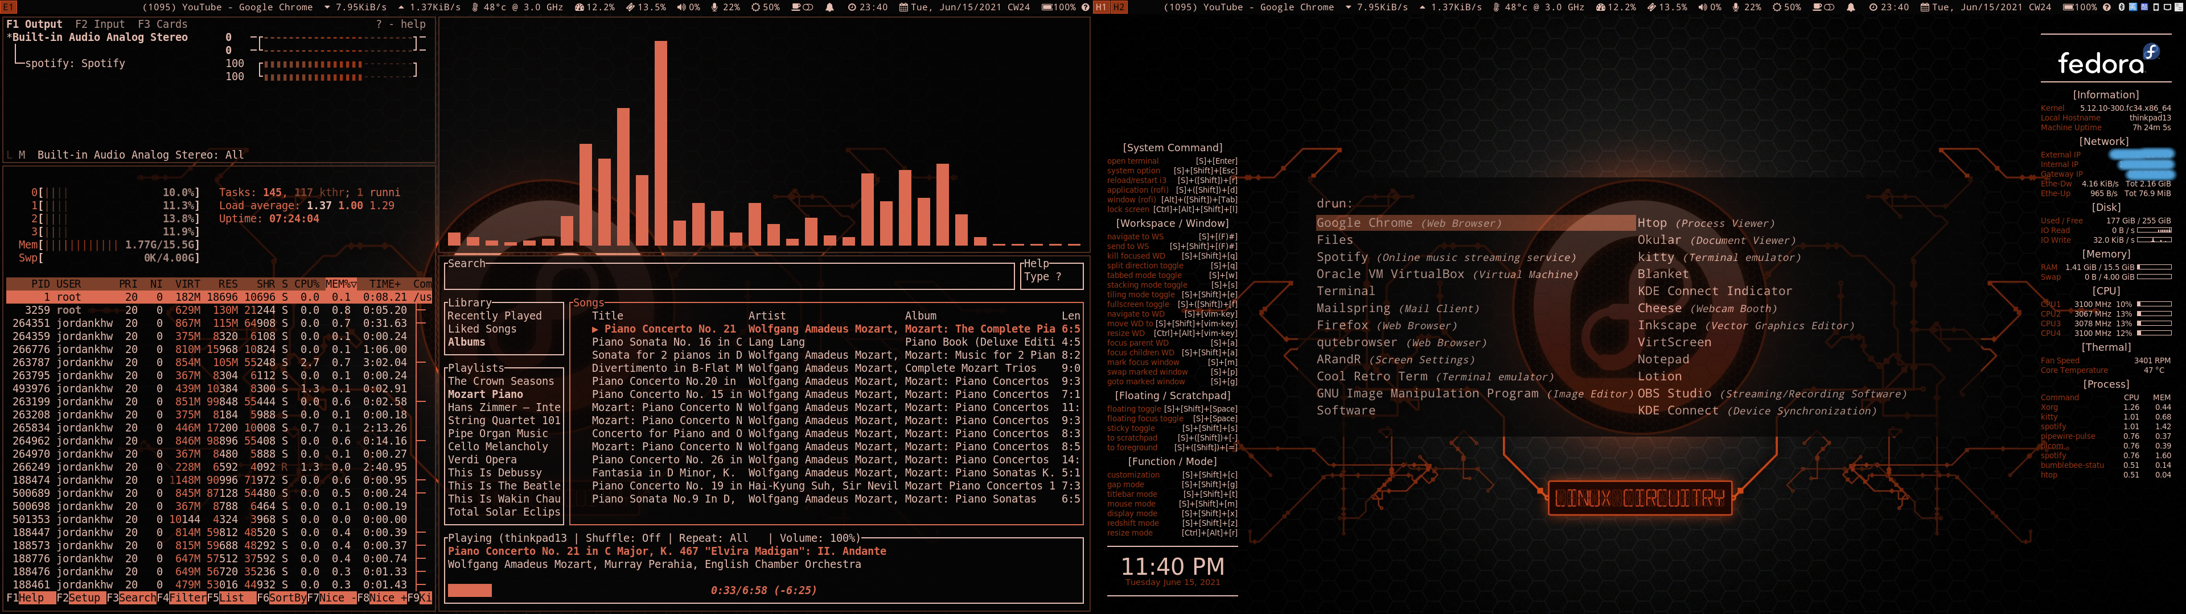Launch Spotify from the drun list

click(1342, 257)
